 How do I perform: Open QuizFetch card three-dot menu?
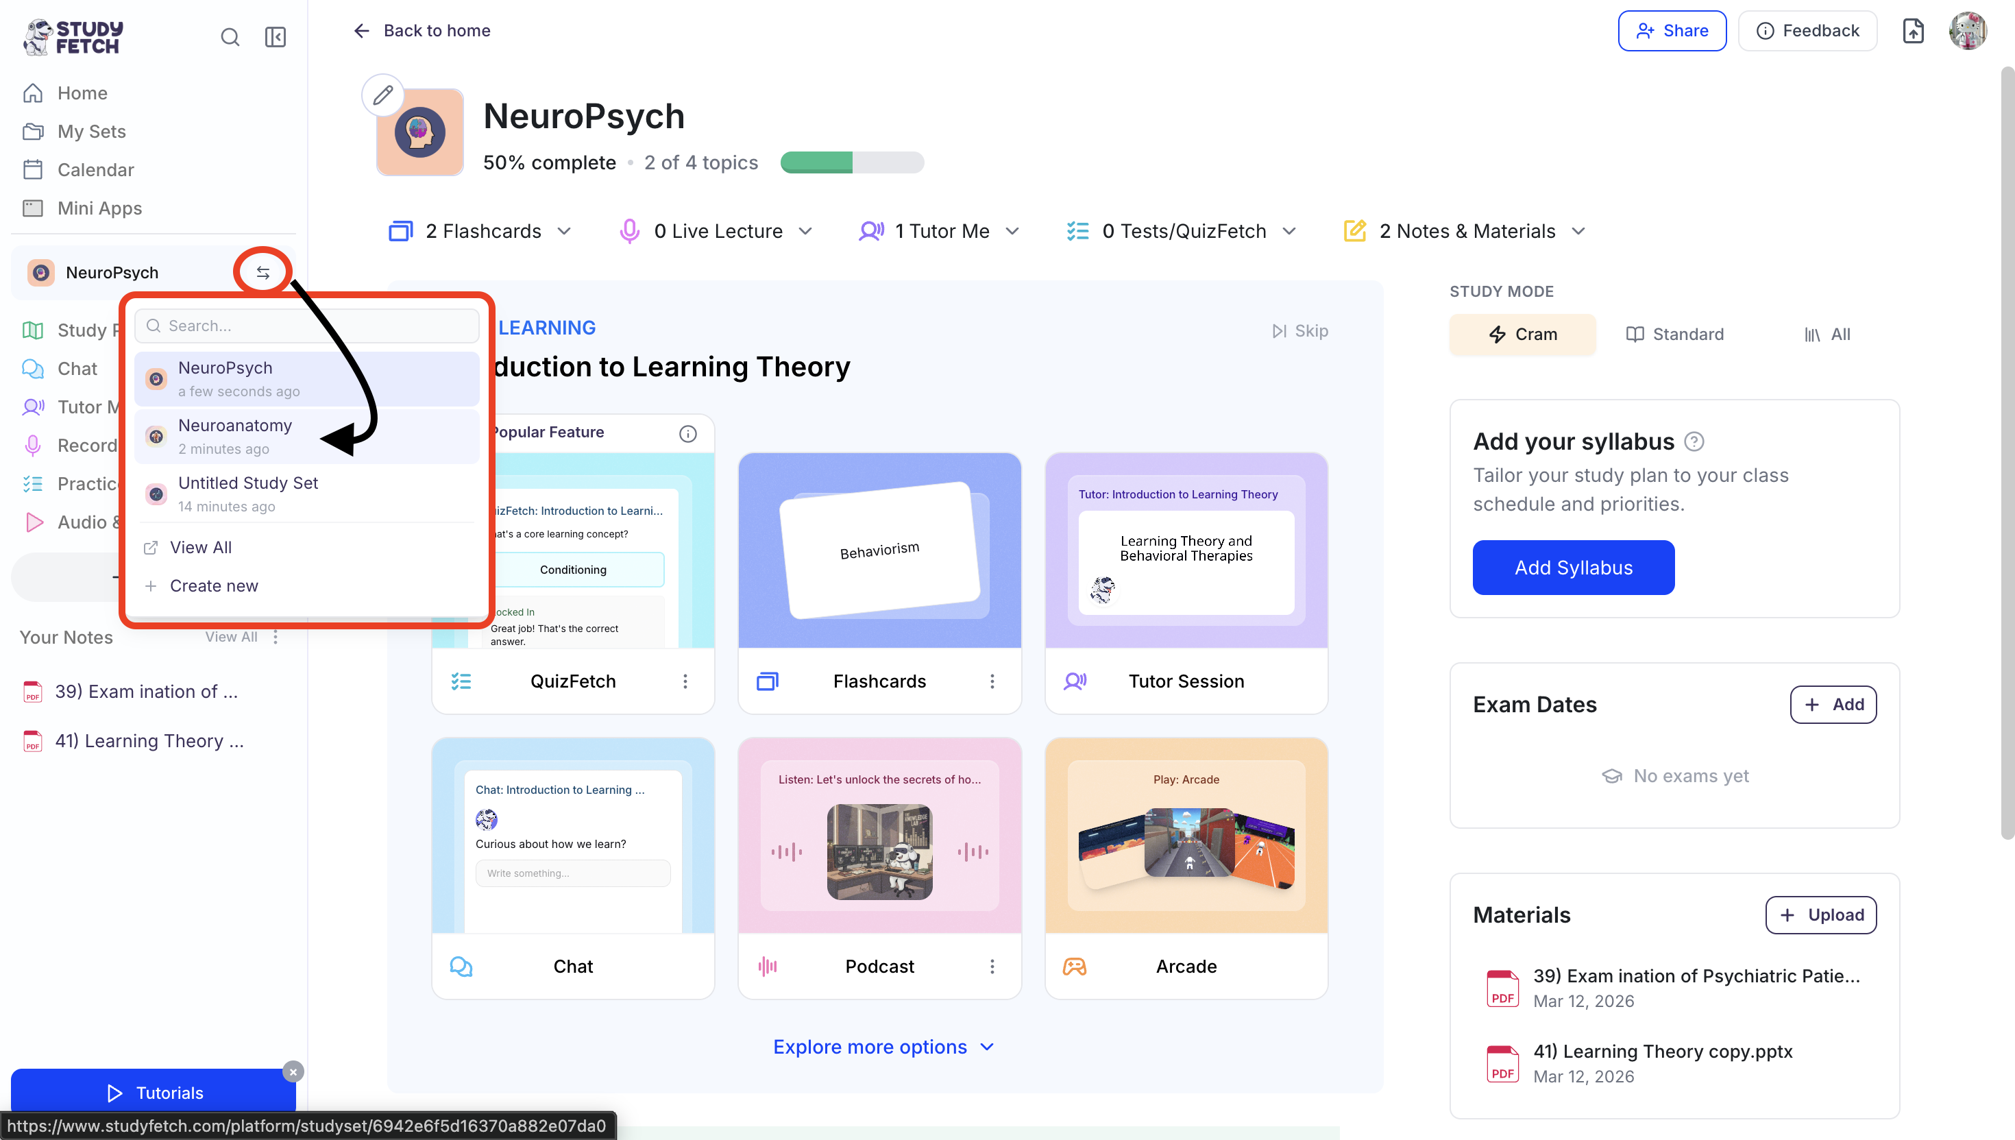click(685, 681)
